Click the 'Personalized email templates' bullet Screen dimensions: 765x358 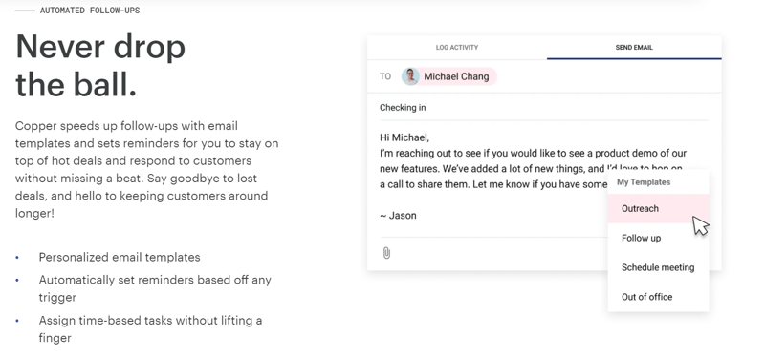point(120,257)
